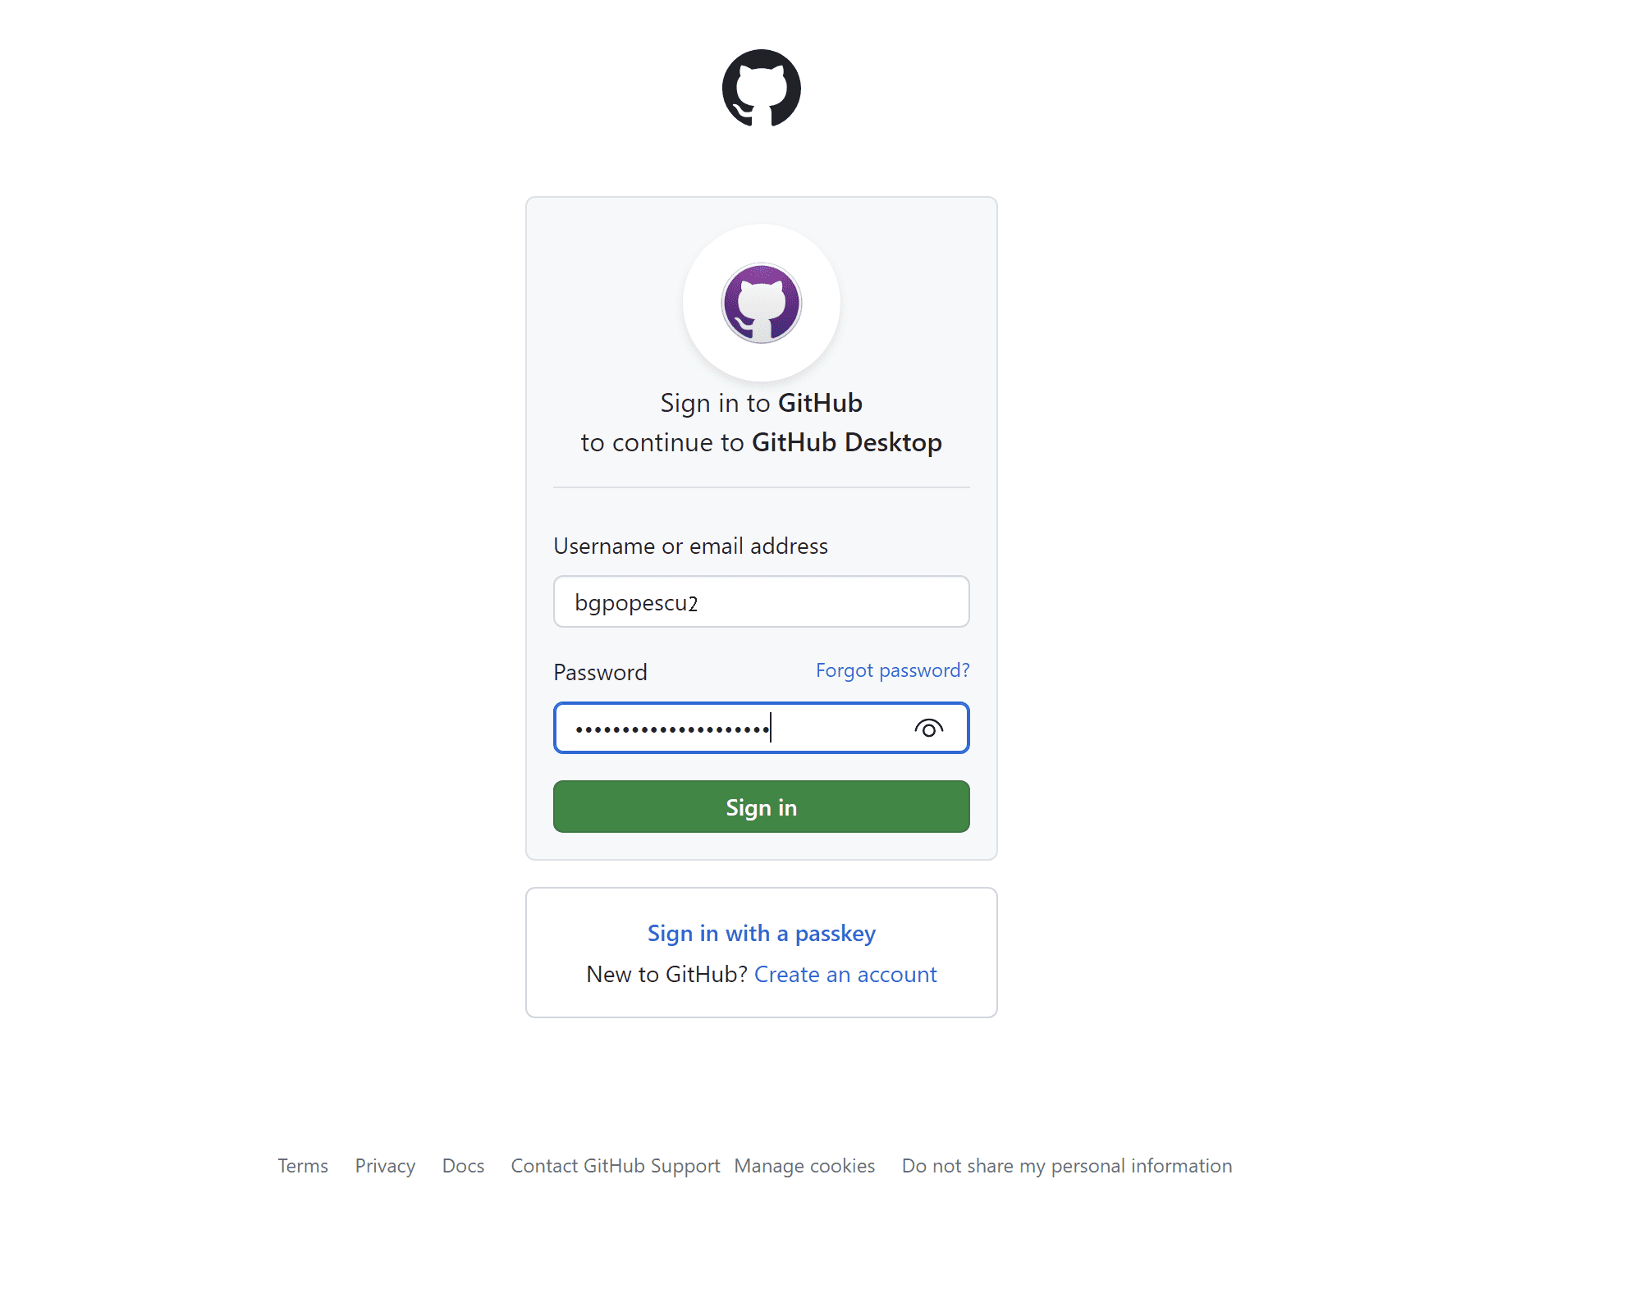Click the purple GitHub Desktop app icon
The width and height of the screenshot is (1630, 1298).
[x=761, y=303]
